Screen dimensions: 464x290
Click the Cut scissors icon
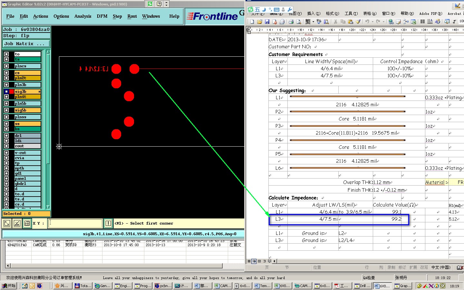click(x=335, y=22)
